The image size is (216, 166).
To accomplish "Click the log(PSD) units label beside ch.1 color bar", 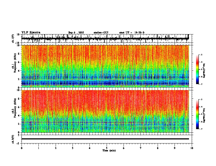I will click(204, 71).
